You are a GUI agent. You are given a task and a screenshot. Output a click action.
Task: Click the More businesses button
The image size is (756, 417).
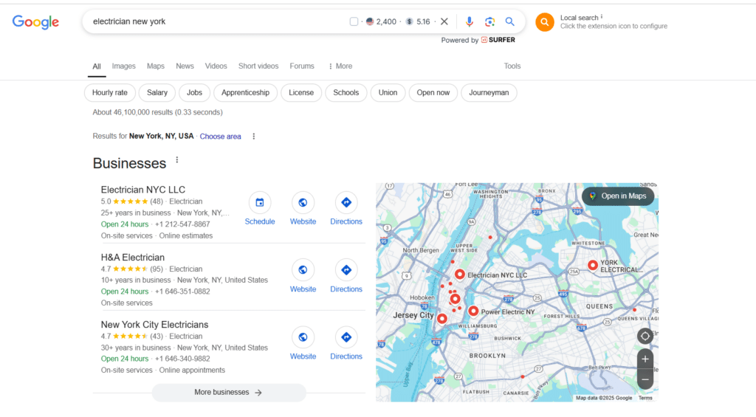[229, 393]
